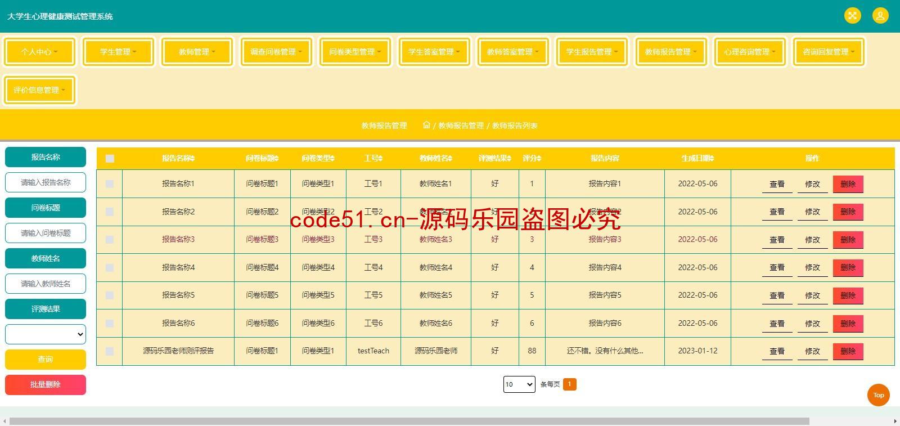Sort by 报告名称 column arrows
The image size is (900, 426).
click(192, 159)
